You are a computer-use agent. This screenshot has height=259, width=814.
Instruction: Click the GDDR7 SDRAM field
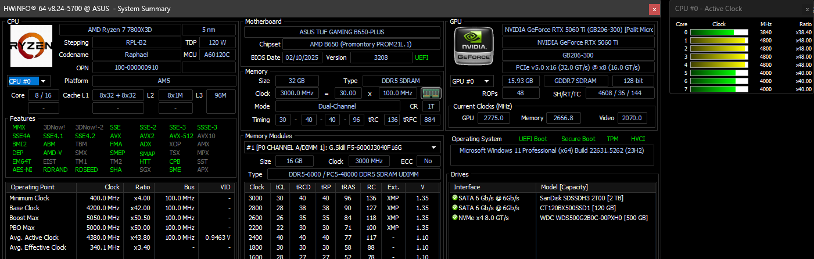[x=576, y=81]
